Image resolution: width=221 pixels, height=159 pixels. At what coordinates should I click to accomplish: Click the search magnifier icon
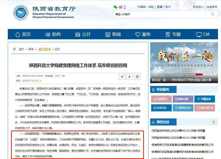click(x=212, y=14)
